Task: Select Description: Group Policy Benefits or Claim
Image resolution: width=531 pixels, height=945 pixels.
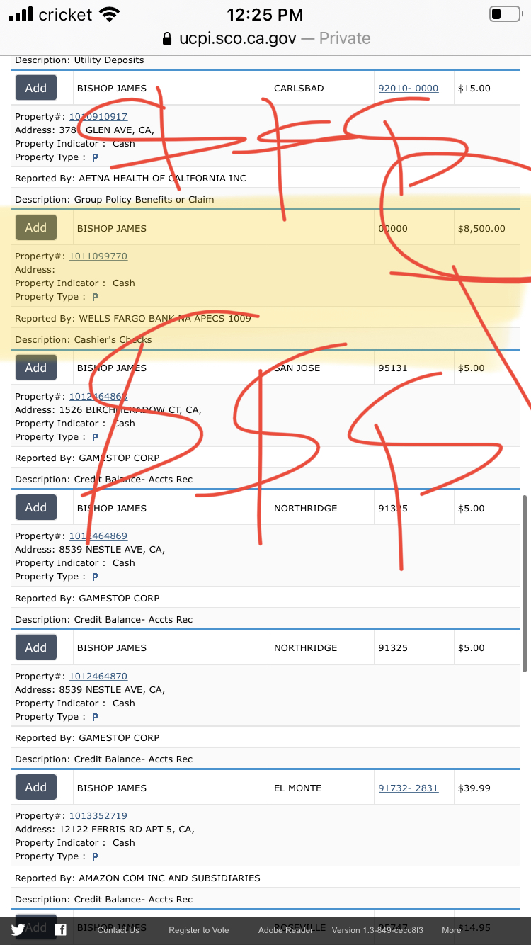Action: click(x=115, y=200)
